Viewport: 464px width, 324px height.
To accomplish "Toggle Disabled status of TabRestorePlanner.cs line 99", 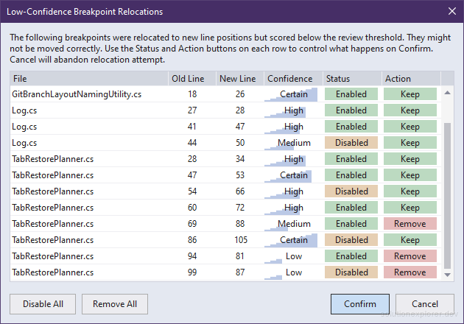I will 351,272.
